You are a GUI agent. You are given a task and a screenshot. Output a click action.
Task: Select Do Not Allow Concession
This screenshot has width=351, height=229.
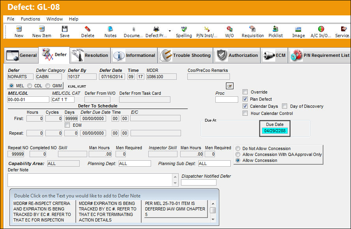pyautogui.click(x=238, y=148)
